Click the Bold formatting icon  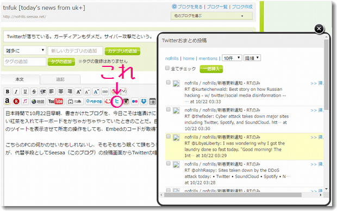7,91
